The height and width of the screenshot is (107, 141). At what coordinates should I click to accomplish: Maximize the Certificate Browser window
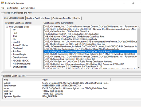133,3
